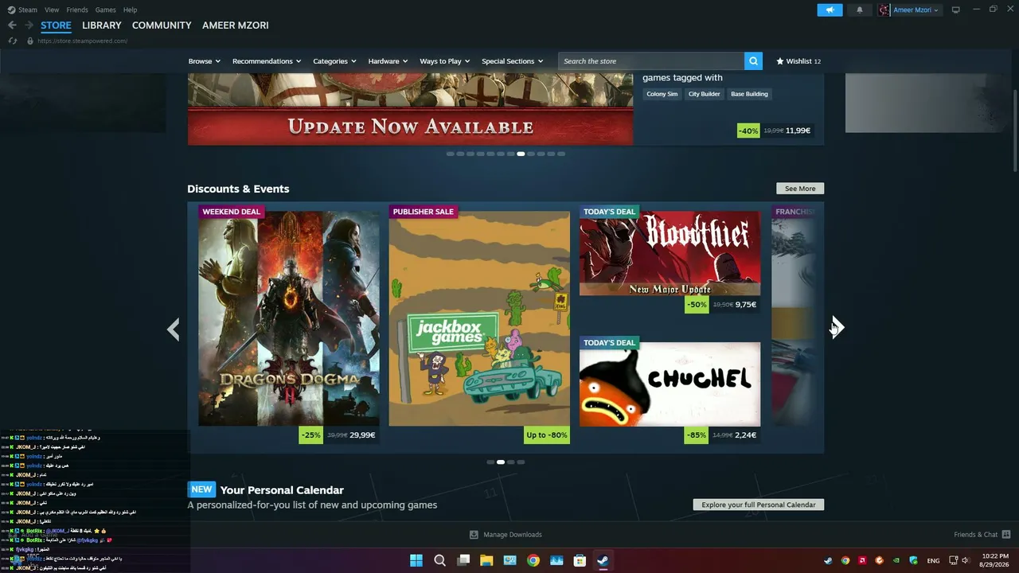Open the Special Sections dropdown

513,61
